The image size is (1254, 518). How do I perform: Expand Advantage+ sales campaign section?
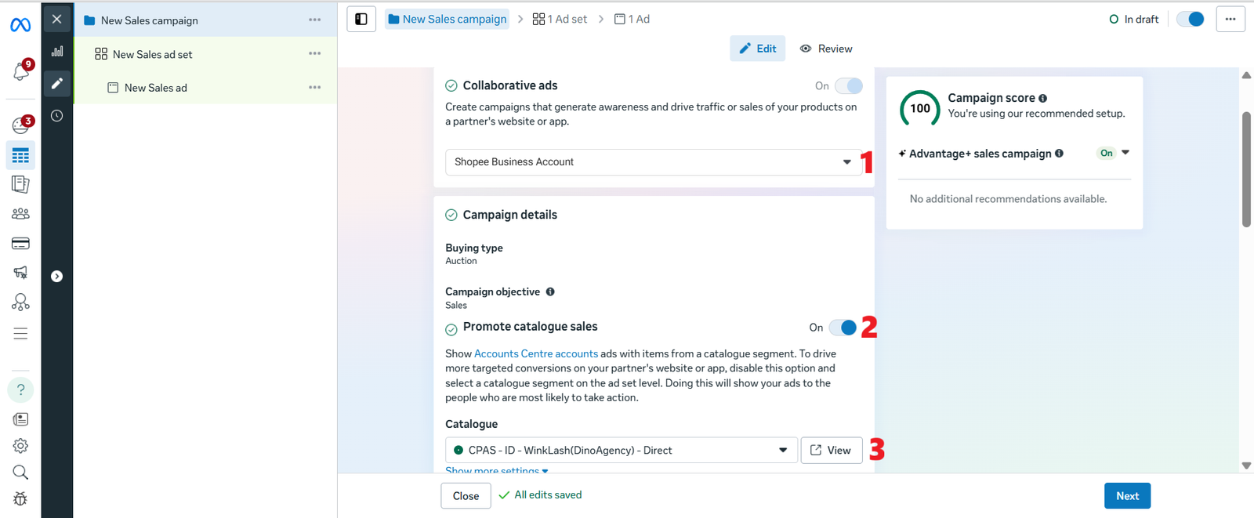[x=1125, y=153]
